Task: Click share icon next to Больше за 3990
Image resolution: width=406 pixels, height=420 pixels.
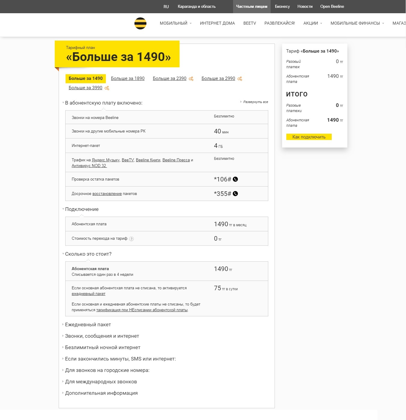Action: click(x=107, y=88)
